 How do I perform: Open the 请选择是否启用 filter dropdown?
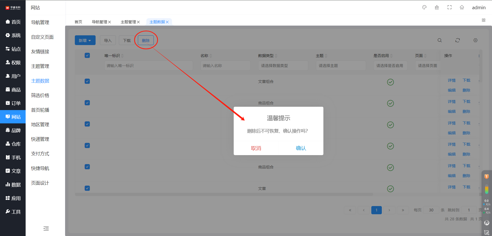pos(390,66)
